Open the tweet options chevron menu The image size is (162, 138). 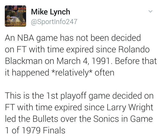[150, 11]
